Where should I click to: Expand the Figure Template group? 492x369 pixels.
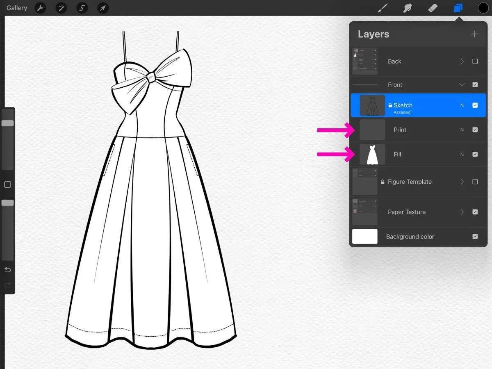point(462,182)
